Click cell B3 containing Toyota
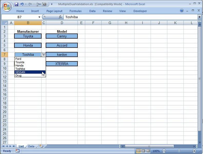The image size is (203, 154). tap(28, 36)
